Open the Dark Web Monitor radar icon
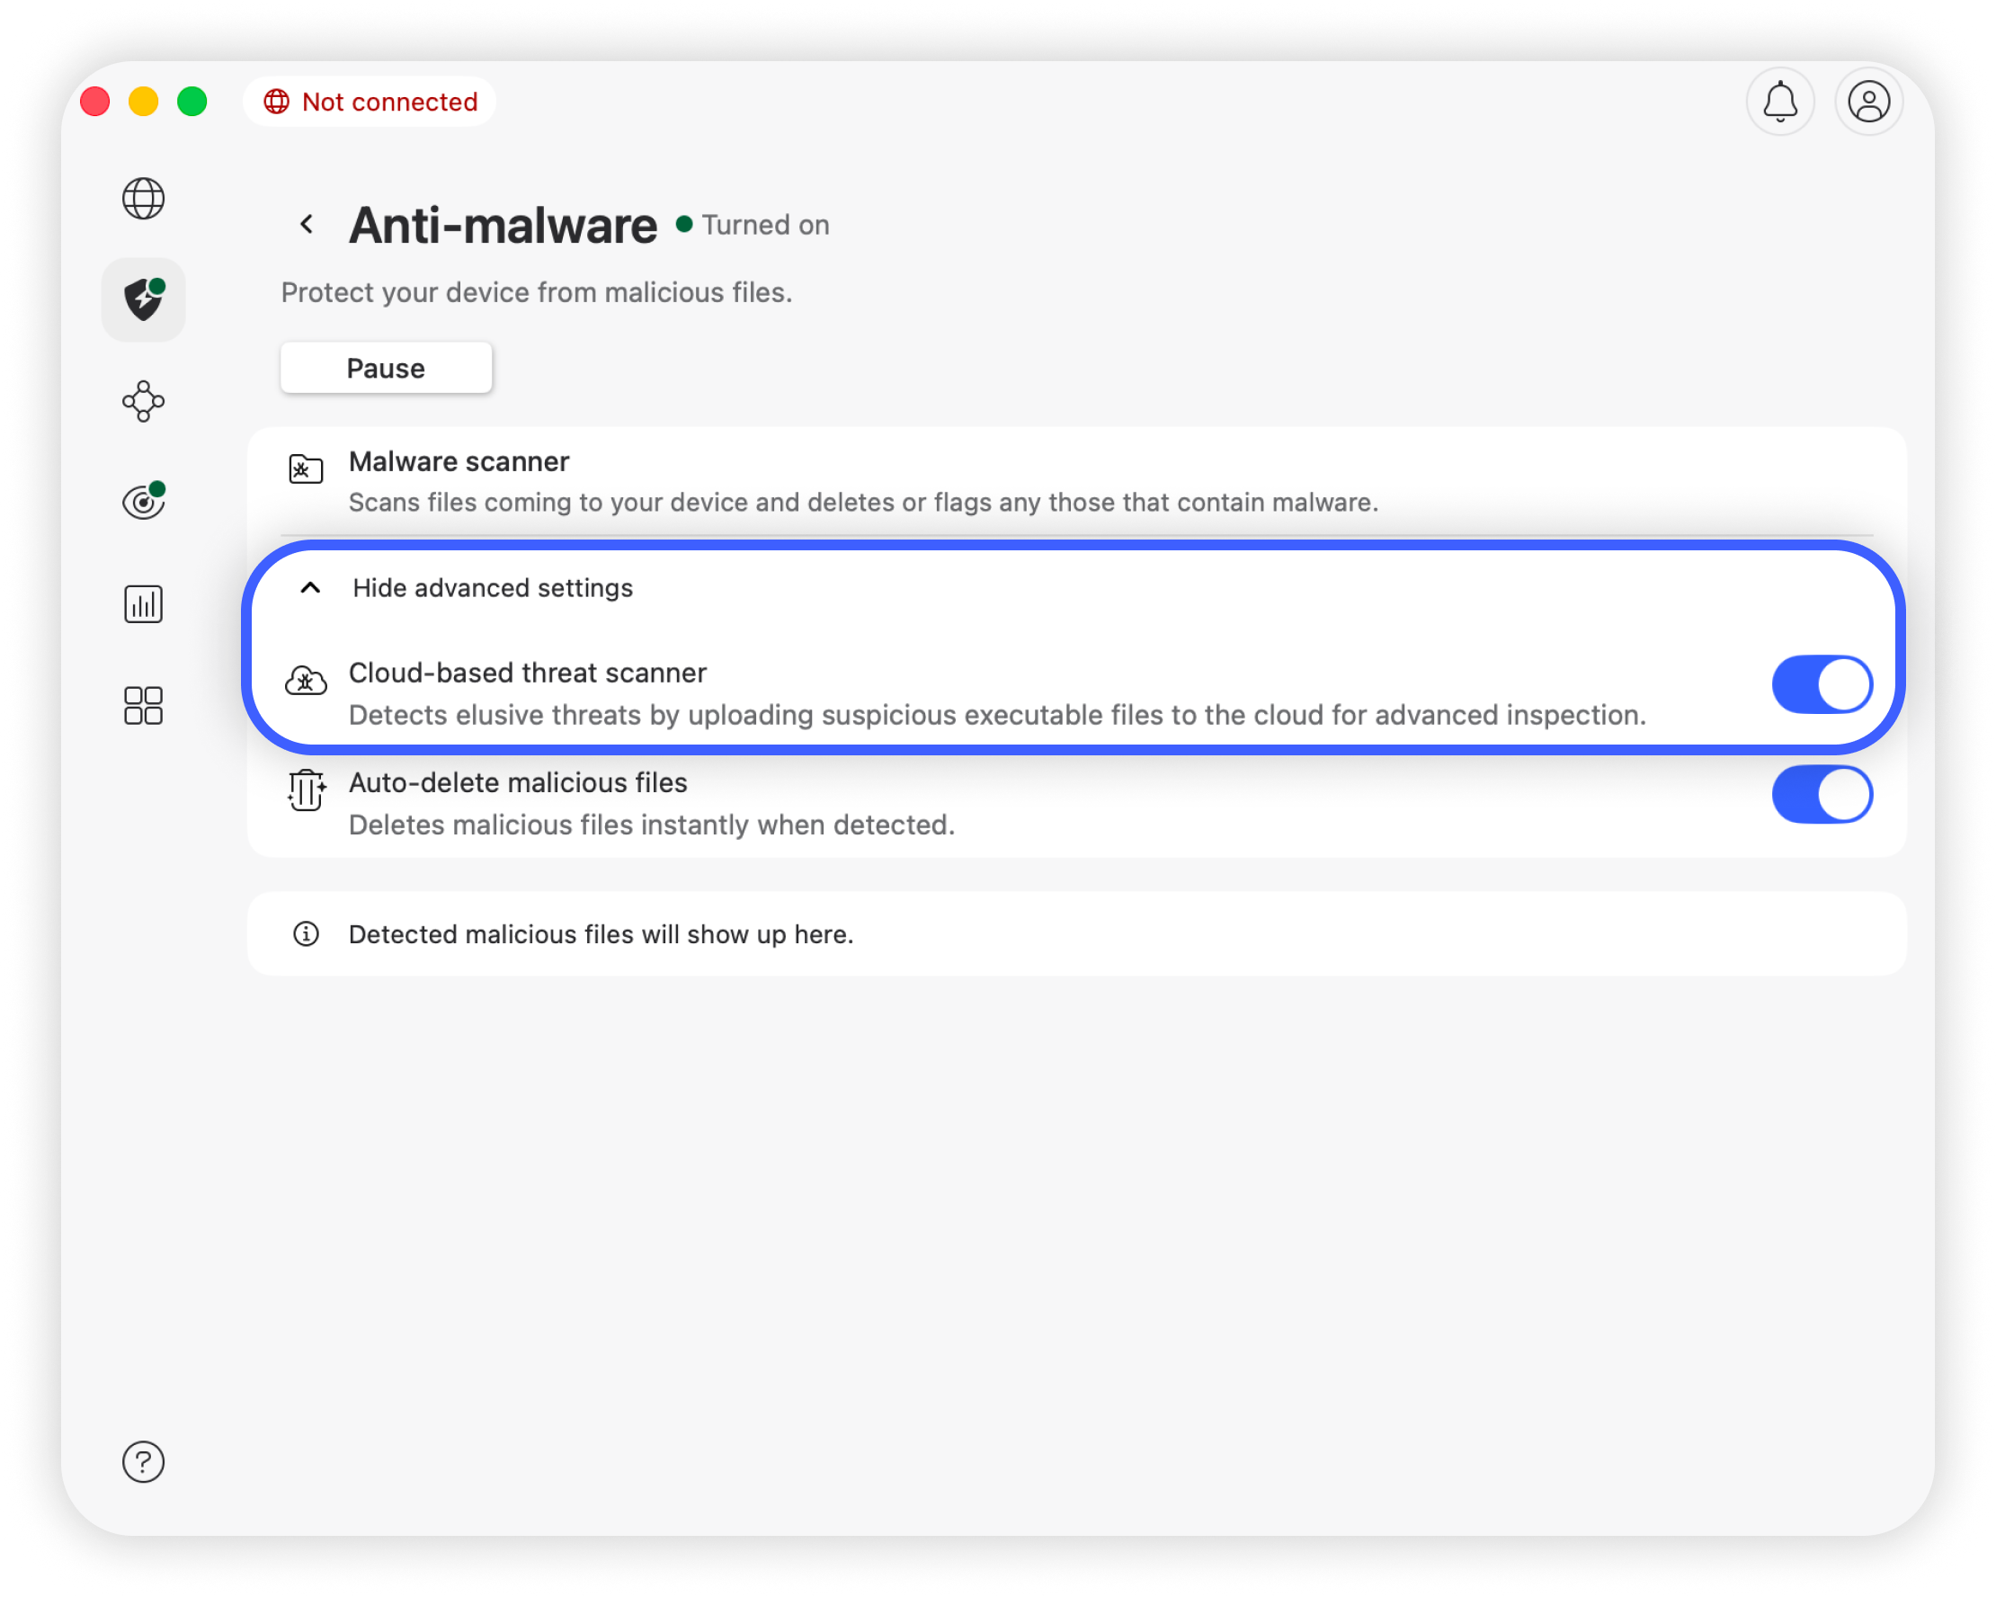Screen dimensions: 1996x1597 click(x=144, y=502)
